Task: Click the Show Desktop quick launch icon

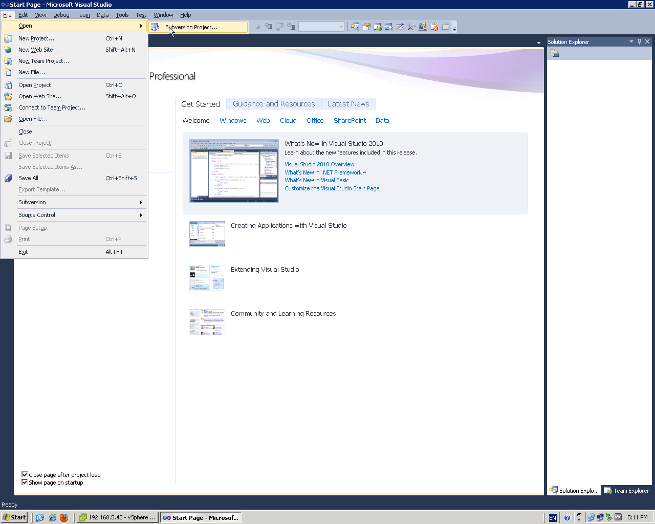Action: (x=40, y=517)
